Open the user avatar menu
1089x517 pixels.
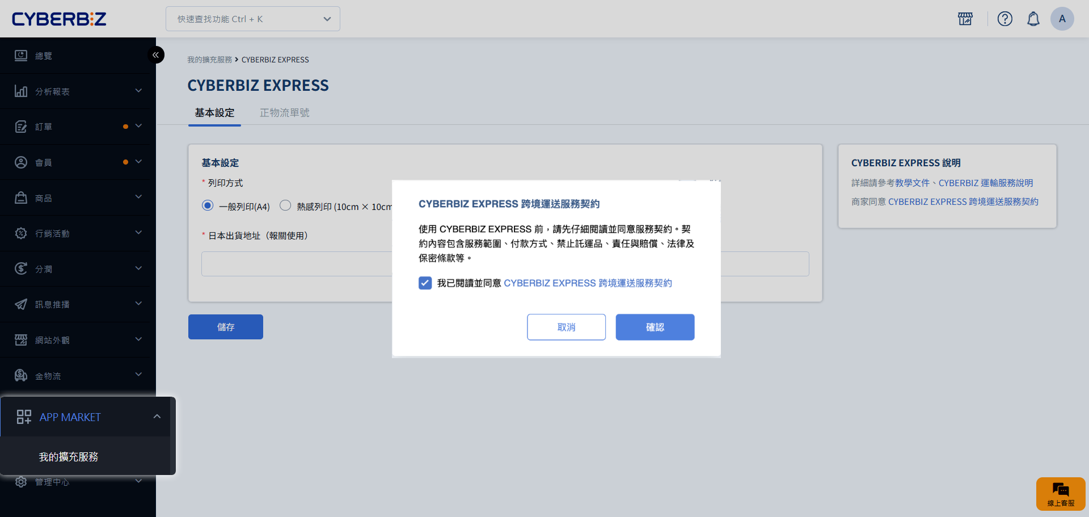(x=1062, y=19)
